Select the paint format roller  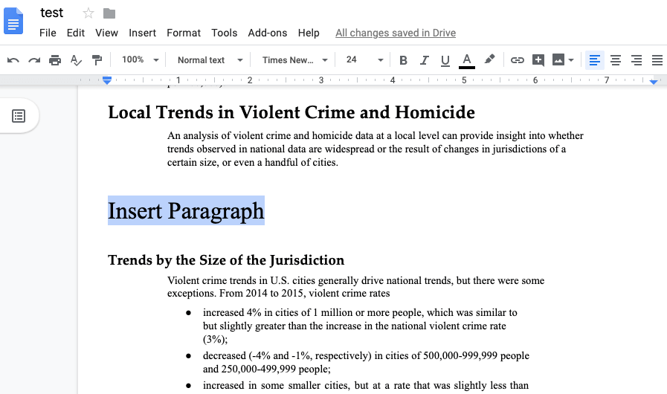[97, 60]
